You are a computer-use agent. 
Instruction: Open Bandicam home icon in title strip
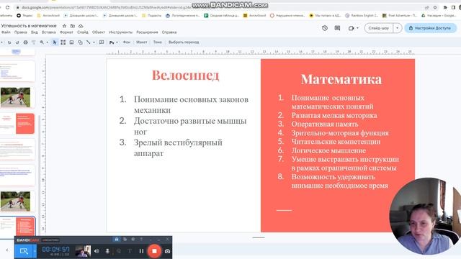coord(117,240)
